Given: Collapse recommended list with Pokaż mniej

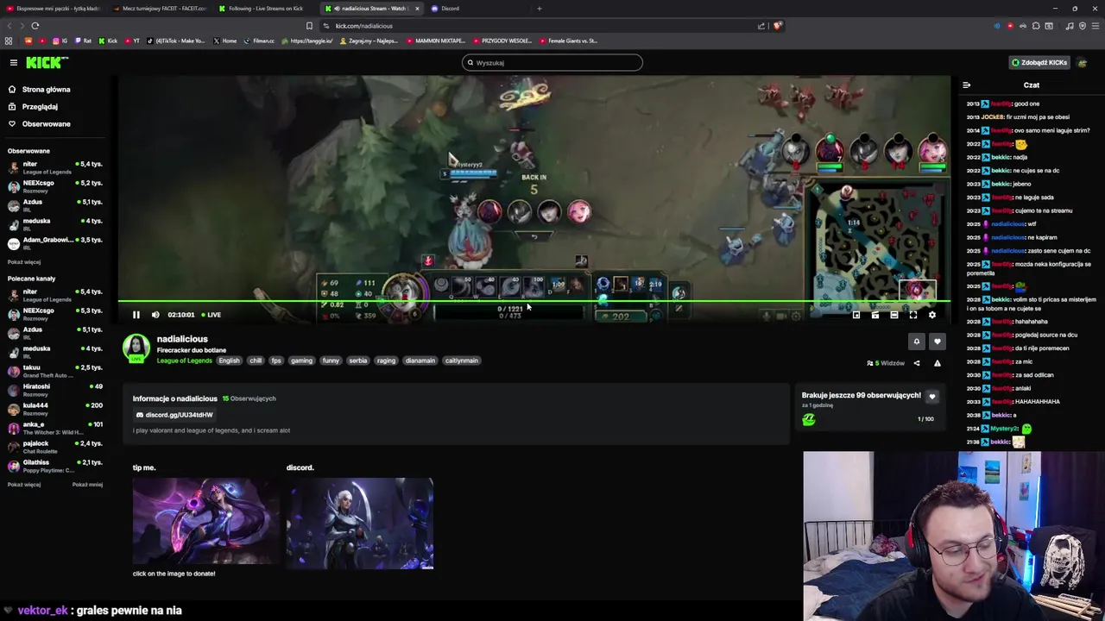Looking at the screenshot, I should [87, 485].
